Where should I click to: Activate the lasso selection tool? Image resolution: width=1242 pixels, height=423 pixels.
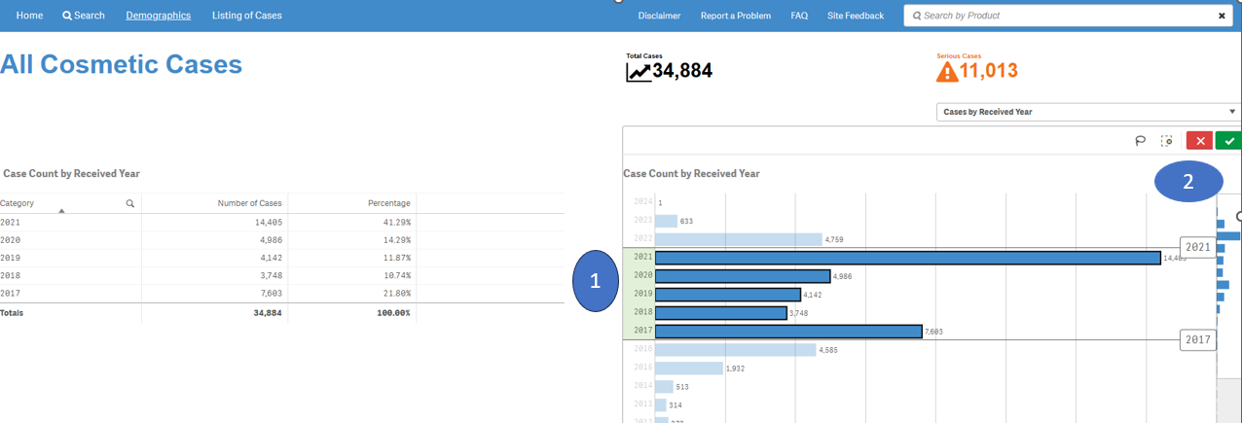point(1140,141)
